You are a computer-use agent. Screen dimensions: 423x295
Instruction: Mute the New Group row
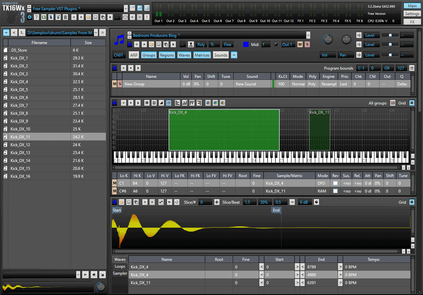click(x=114, y=84)
